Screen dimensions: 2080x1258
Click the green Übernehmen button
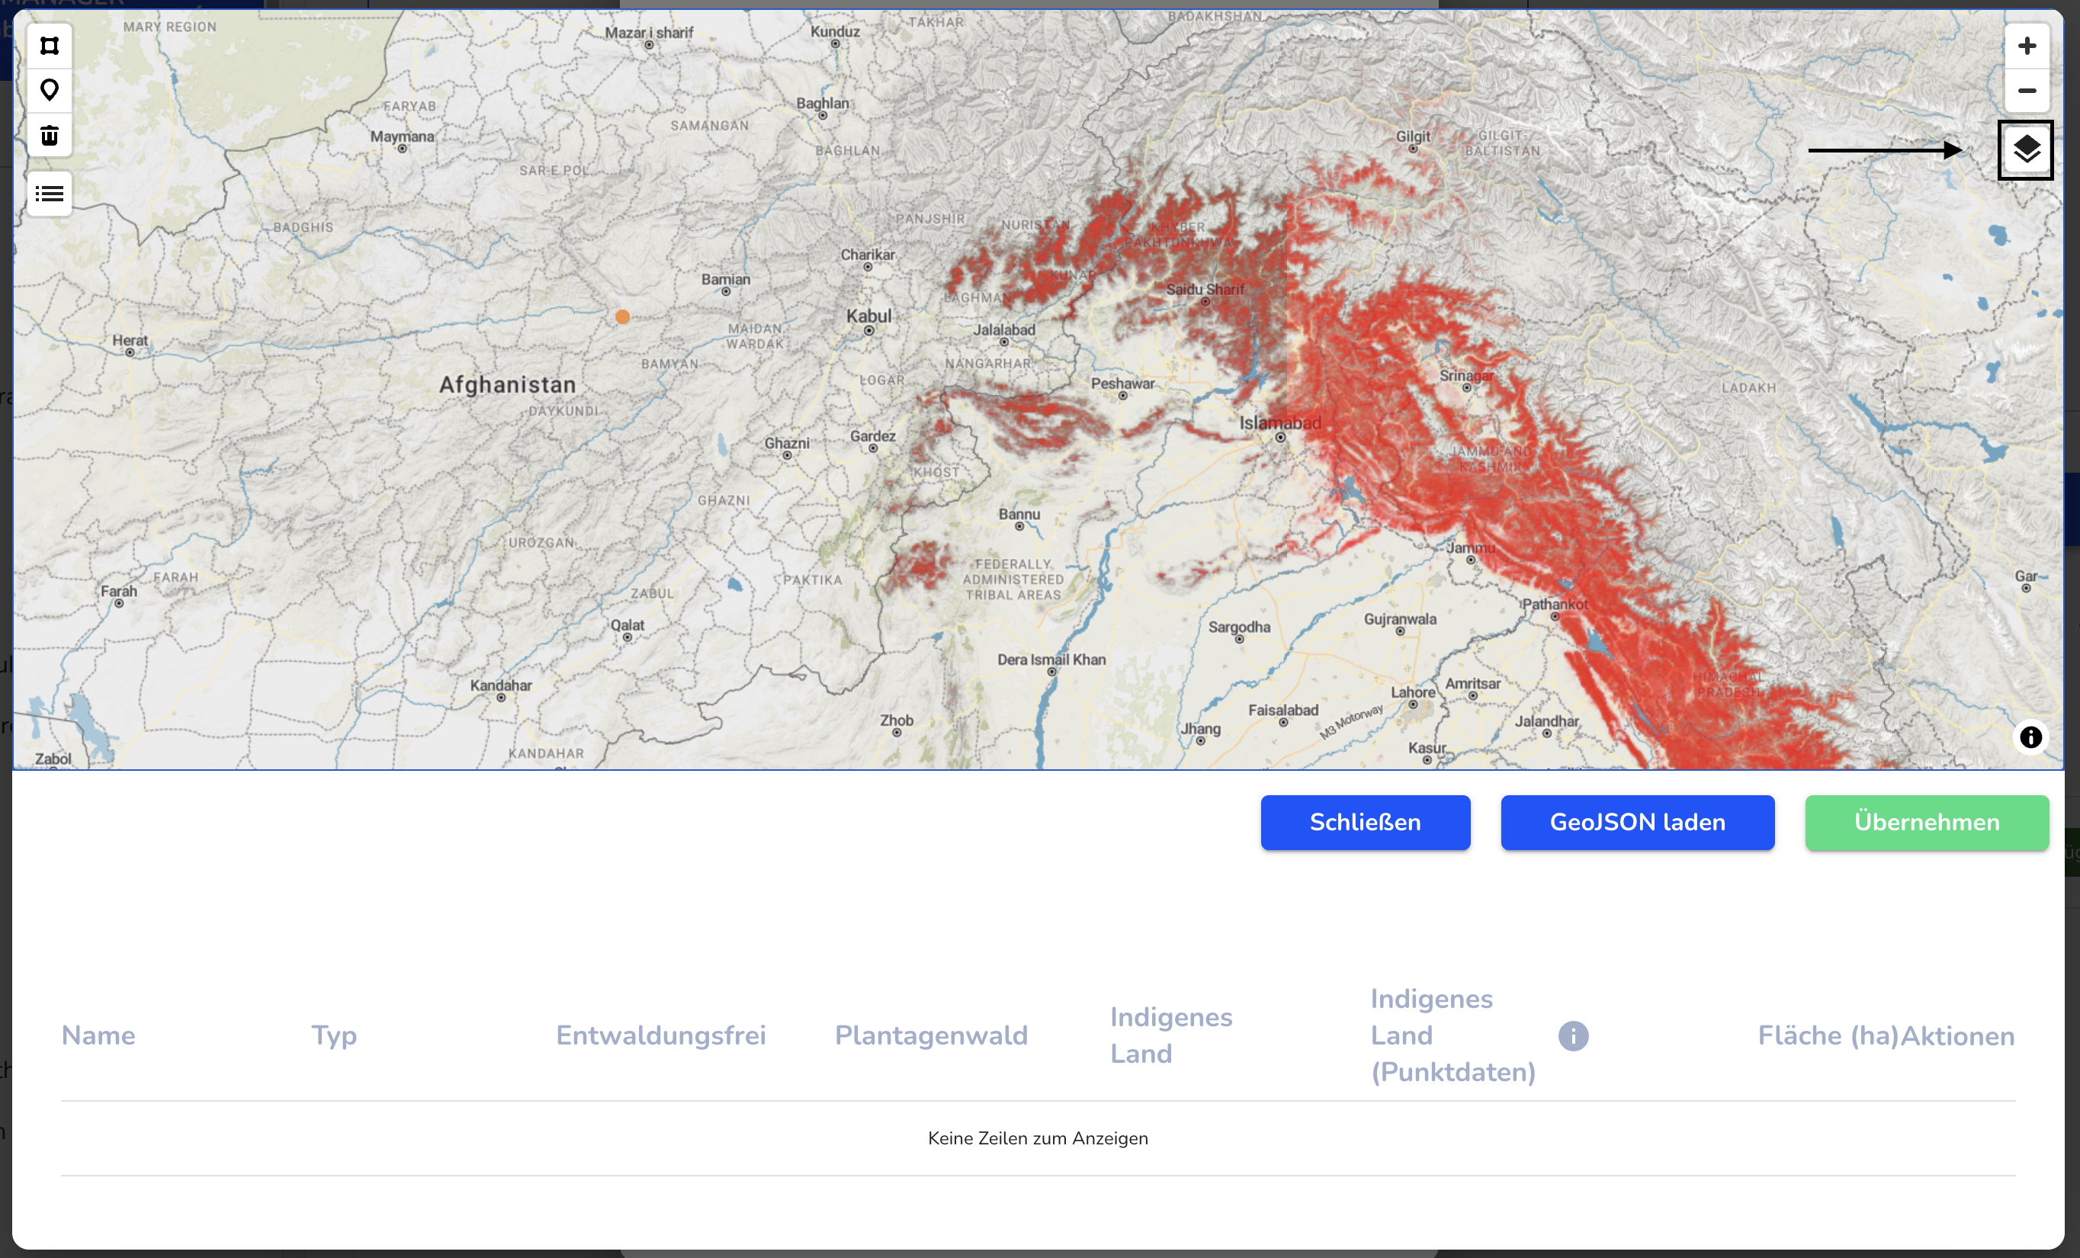(1926, 823)
